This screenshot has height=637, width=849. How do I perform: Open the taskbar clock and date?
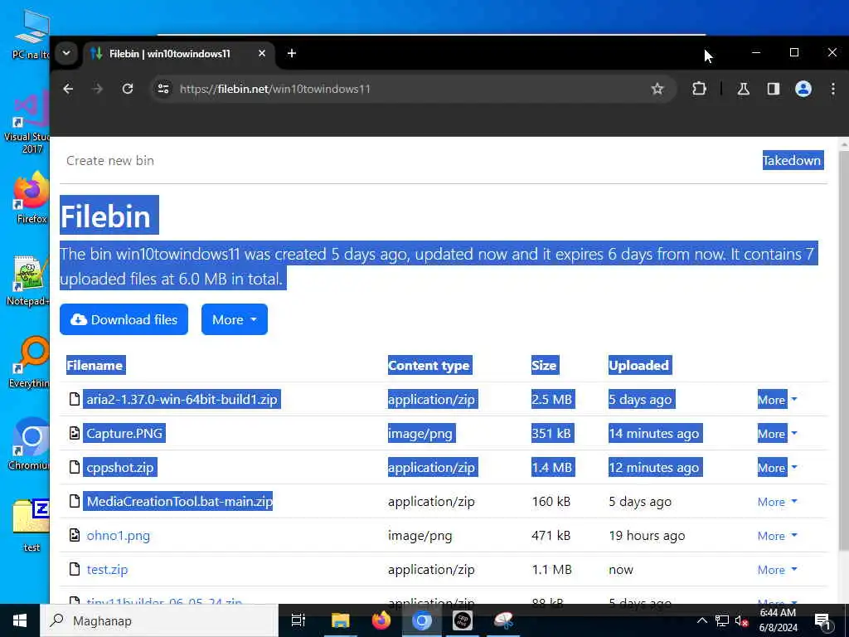pos(778,620)
